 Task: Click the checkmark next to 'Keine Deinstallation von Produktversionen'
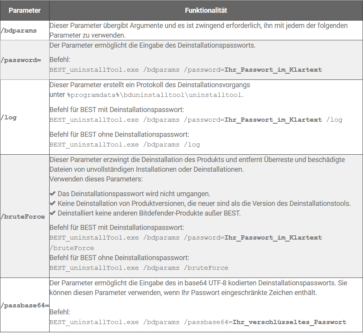(53, 203)
